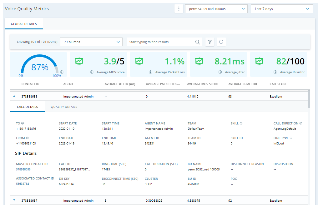Click the info icon next to LINE TYPE
The height and width of the screenshot is (207, 318).
coord(291,138)
